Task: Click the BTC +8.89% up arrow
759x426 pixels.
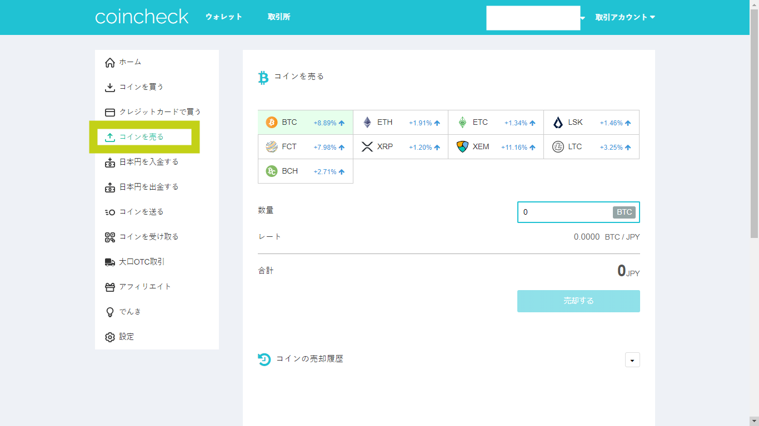Action: point(342,123)
